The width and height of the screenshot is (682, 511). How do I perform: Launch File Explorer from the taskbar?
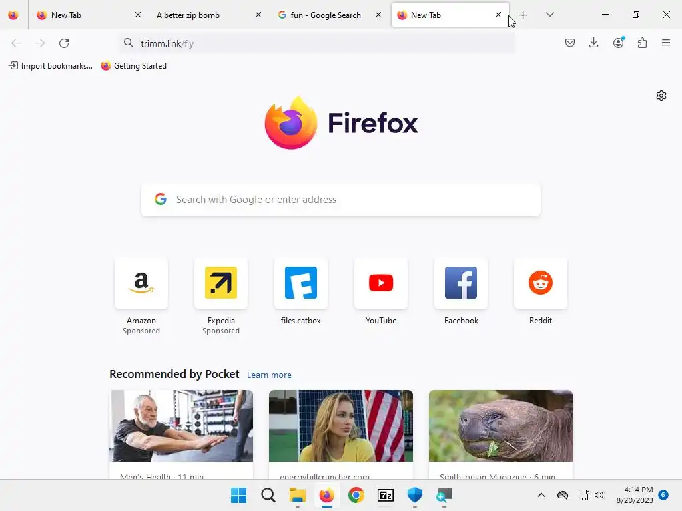point(298,495)
